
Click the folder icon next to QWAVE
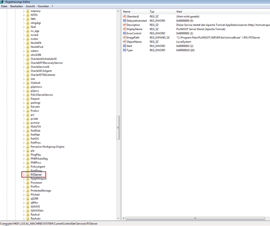pyautogui.click(x=28, y=206)
